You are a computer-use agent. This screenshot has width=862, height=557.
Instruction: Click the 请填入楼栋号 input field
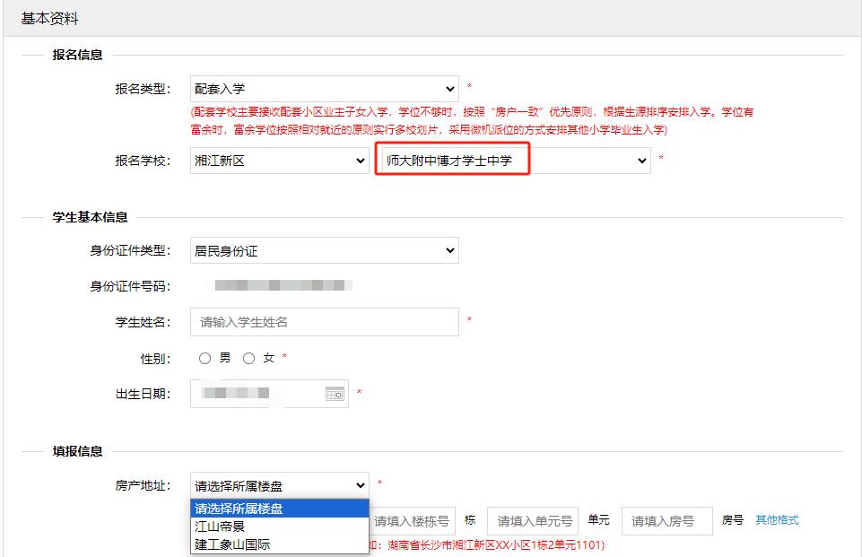pyautogui.click(x=411, y=521)
